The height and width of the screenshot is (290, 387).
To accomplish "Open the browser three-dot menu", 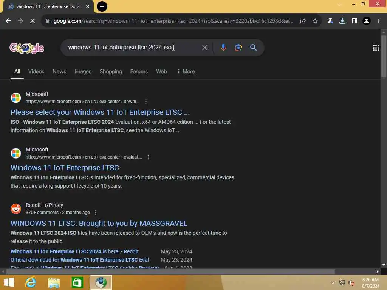I will click(x=379, y=21).
